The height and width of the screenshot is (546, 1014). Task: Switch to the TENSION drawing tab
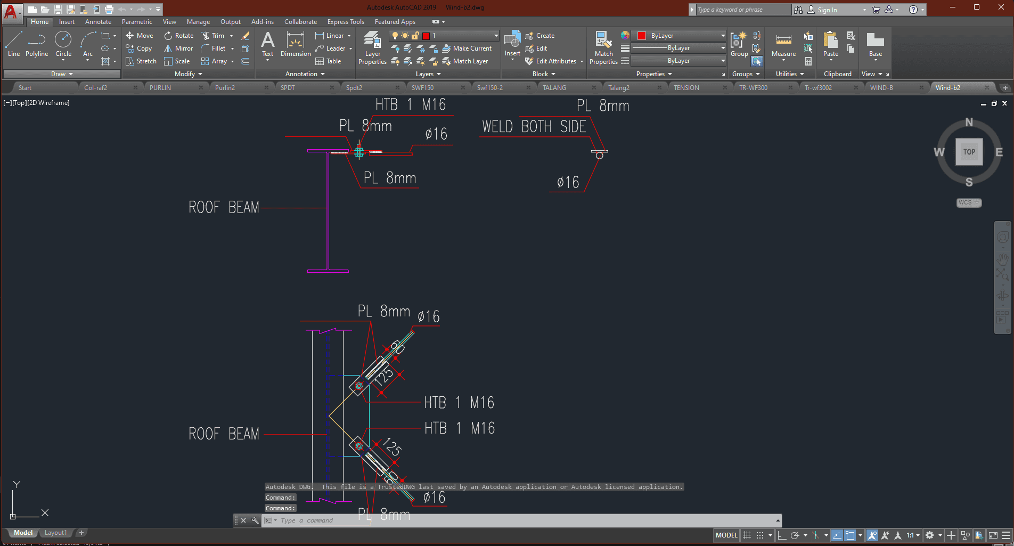click(x=686, y=88)
